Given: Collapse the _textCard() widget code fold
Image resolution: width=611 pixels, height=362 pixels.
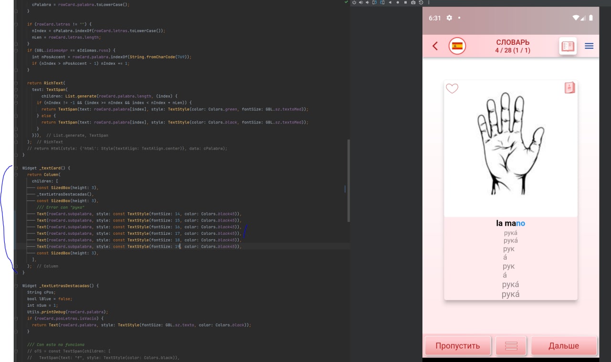Looking at the screenshot, I should 16,168.
